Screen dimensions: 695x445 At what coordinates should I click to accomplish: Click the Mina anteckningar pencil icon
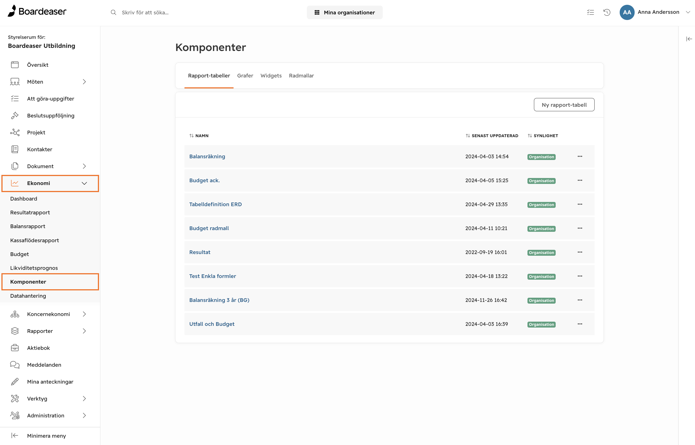pyautogui.click(x=15, y=382)
